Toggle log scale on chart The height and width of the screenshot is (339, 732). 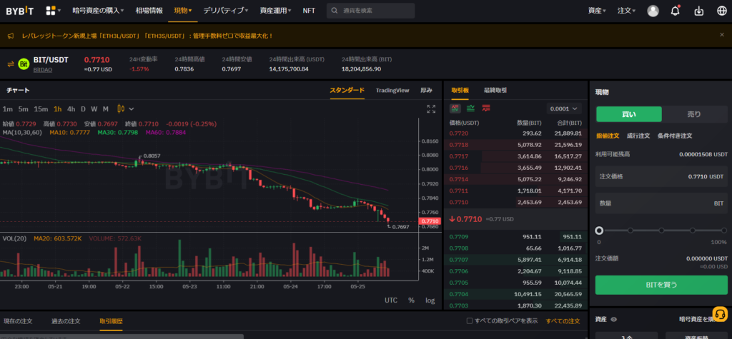pos(430,300)
